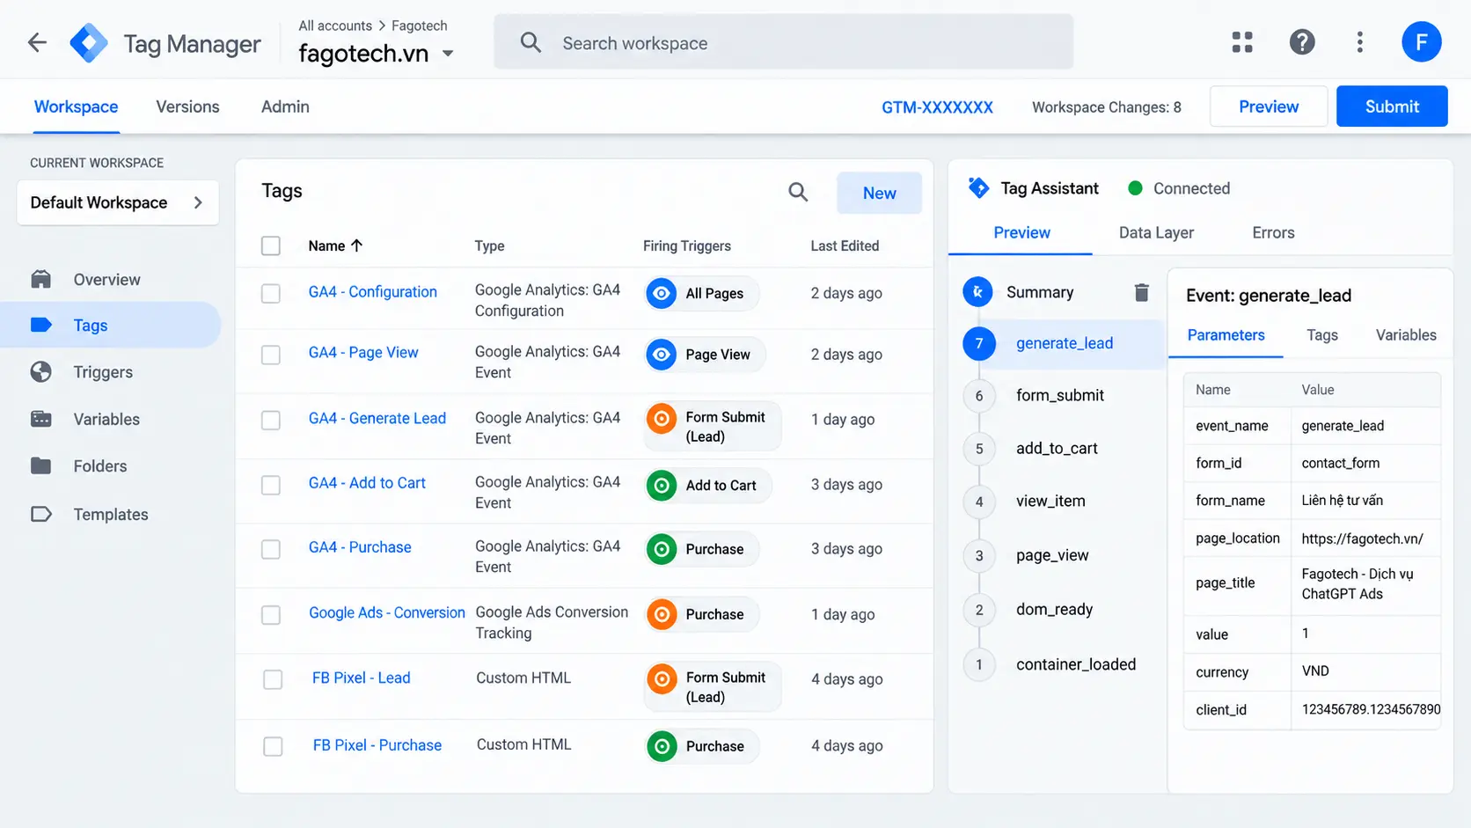Check the GA4 - Purchase row checkbox
This screenshot has width=1471, height=828.
(271, 549)
